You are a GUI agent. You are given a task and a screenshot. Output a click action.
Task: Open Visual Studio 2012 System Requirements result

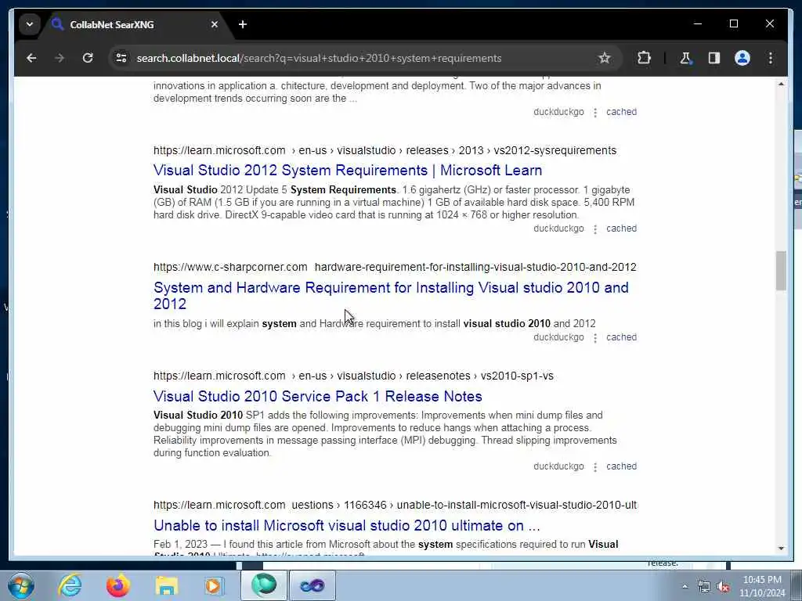(x=347, y=170)
